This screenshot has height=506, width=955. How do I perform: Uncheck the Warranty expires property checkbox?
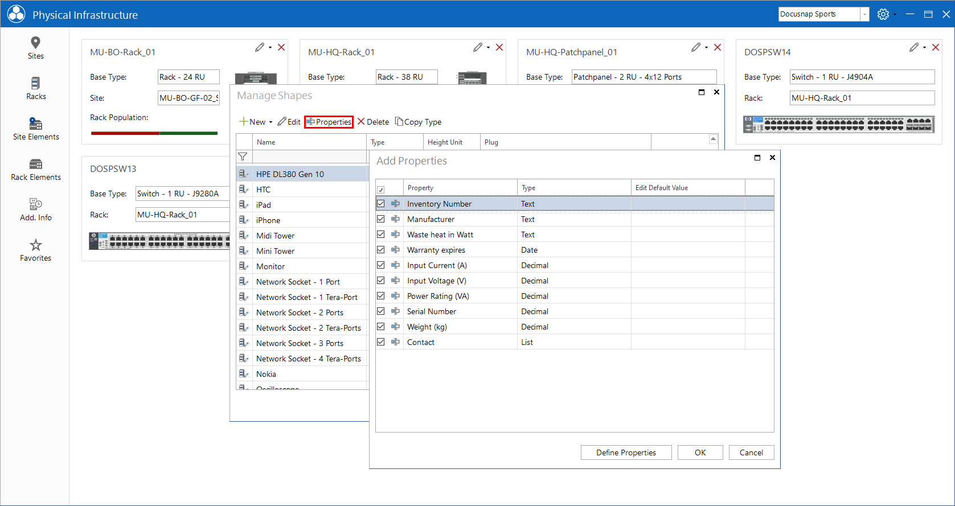pos(381,249)
